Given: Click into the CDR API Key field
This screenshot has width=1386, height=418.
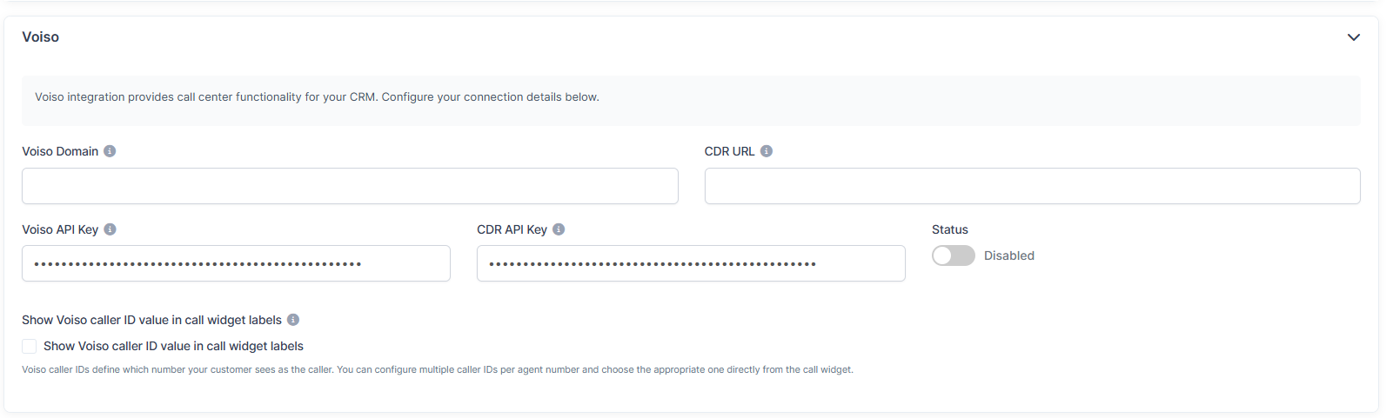Looking at the screenshot, I should pos(691,263).
